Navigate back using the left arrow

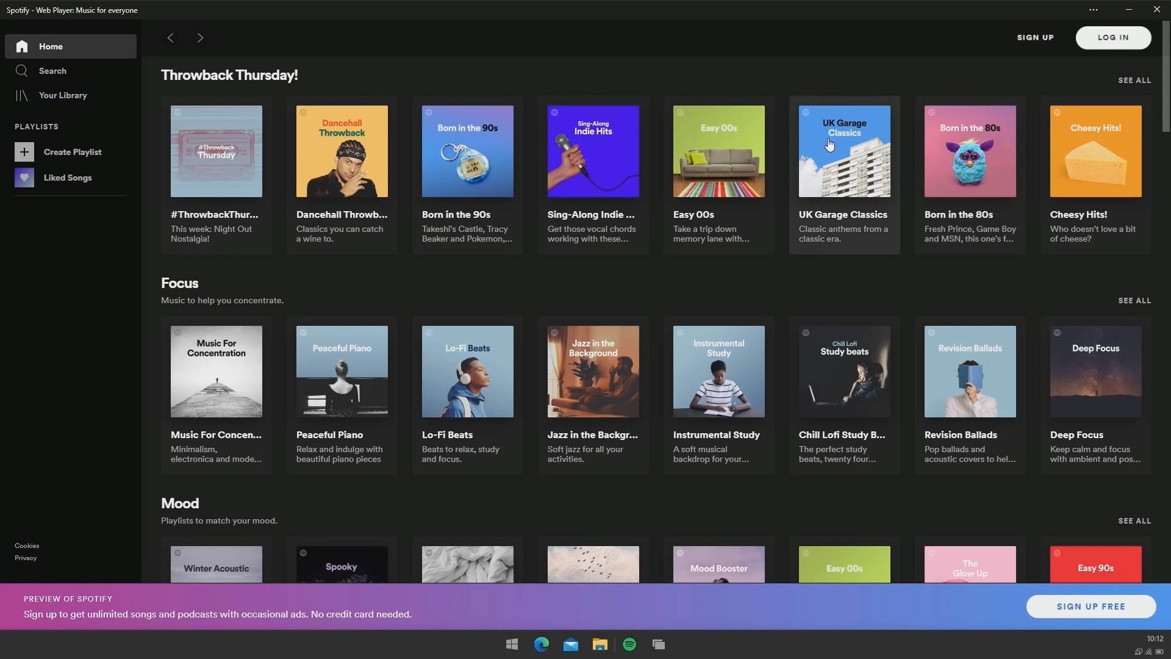170,37
